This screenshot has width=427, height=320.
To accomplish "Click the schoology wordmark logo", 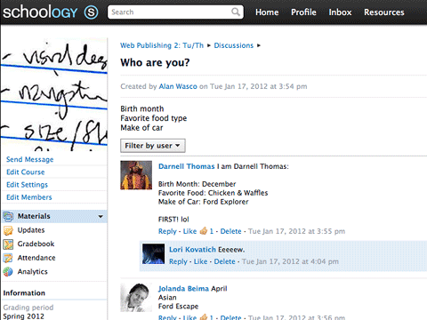I will (40, 12).
